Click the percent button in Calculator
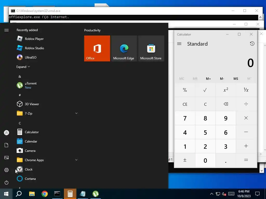Screen dimensions: 266x199 click(x=185, y=90)
